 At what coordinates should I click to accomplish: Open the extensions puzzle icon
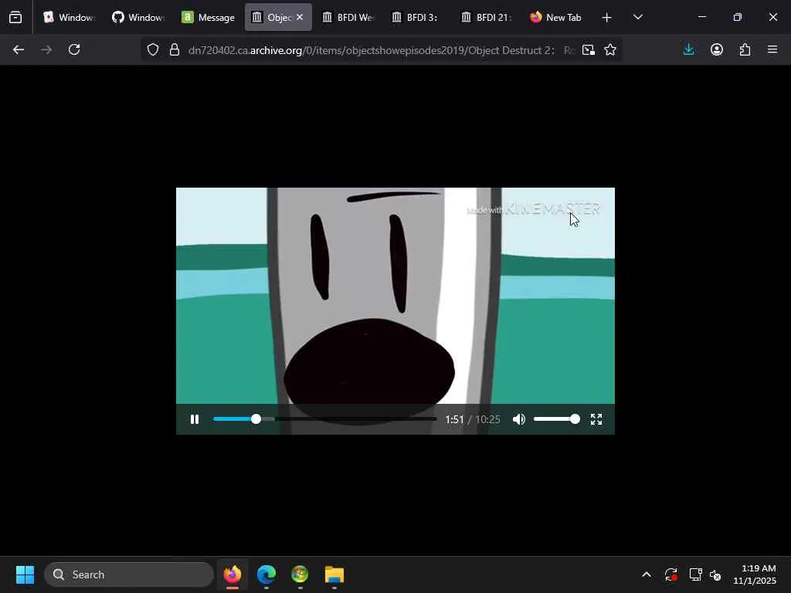[x=745, y=49]
